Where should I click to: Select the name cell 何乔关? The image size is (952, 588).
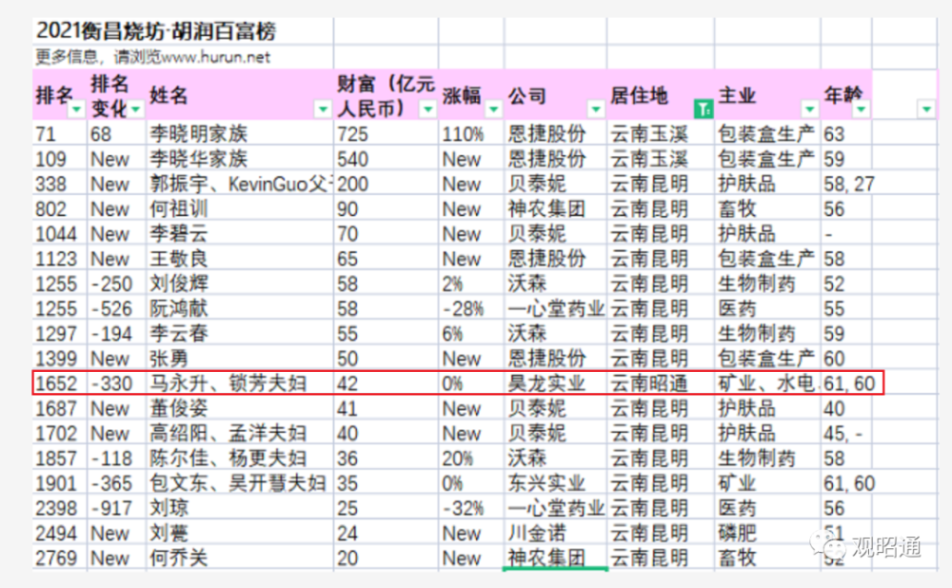[240, 558]
